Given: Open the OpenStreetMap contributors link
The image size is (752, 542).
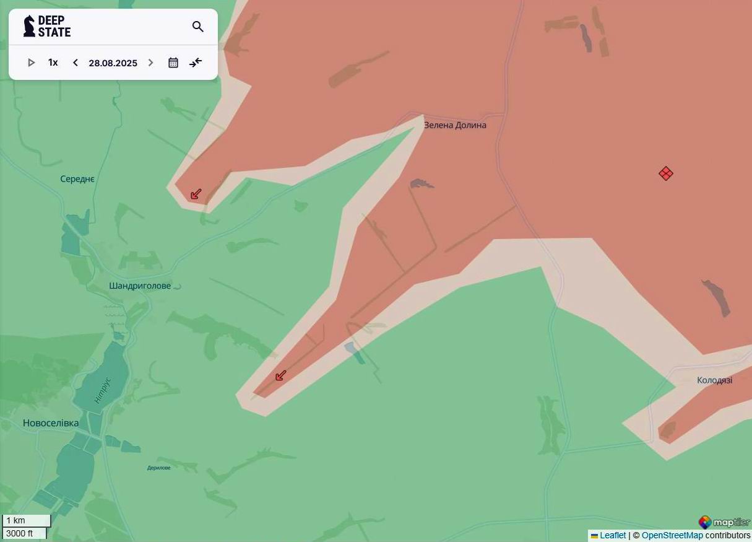Looking at the screenshot, I should [x=673, y=535].
